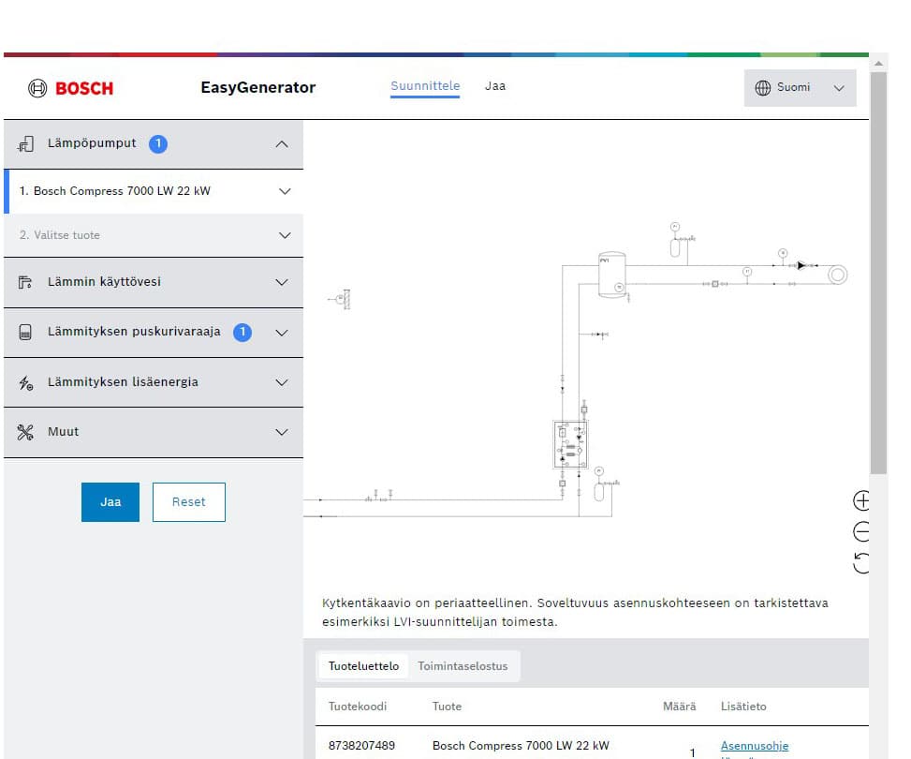Click product code 8738207489
Viewport: 911px width, 759px height.
(361, 746)
